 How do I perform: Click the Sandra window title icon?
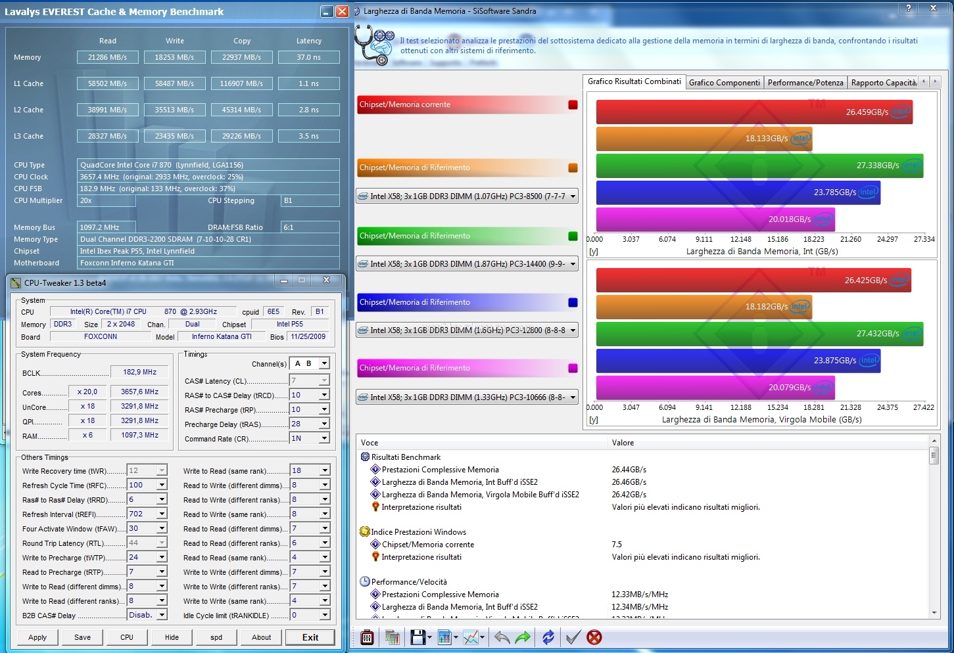pos(357,11)
